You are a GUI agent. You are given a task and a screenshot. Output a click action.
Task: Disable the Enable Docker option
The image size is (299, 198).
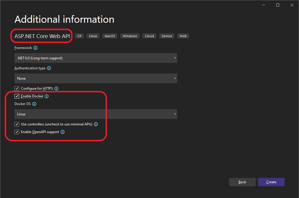[17, 96]
